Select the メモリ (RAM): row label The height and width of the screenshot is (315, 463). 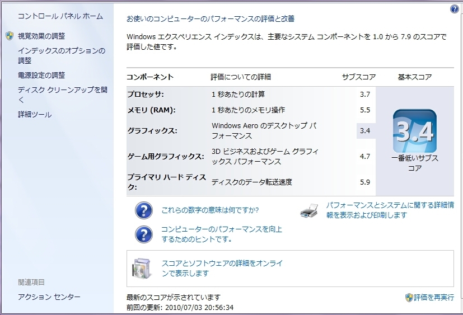click(x=152, y=110)
